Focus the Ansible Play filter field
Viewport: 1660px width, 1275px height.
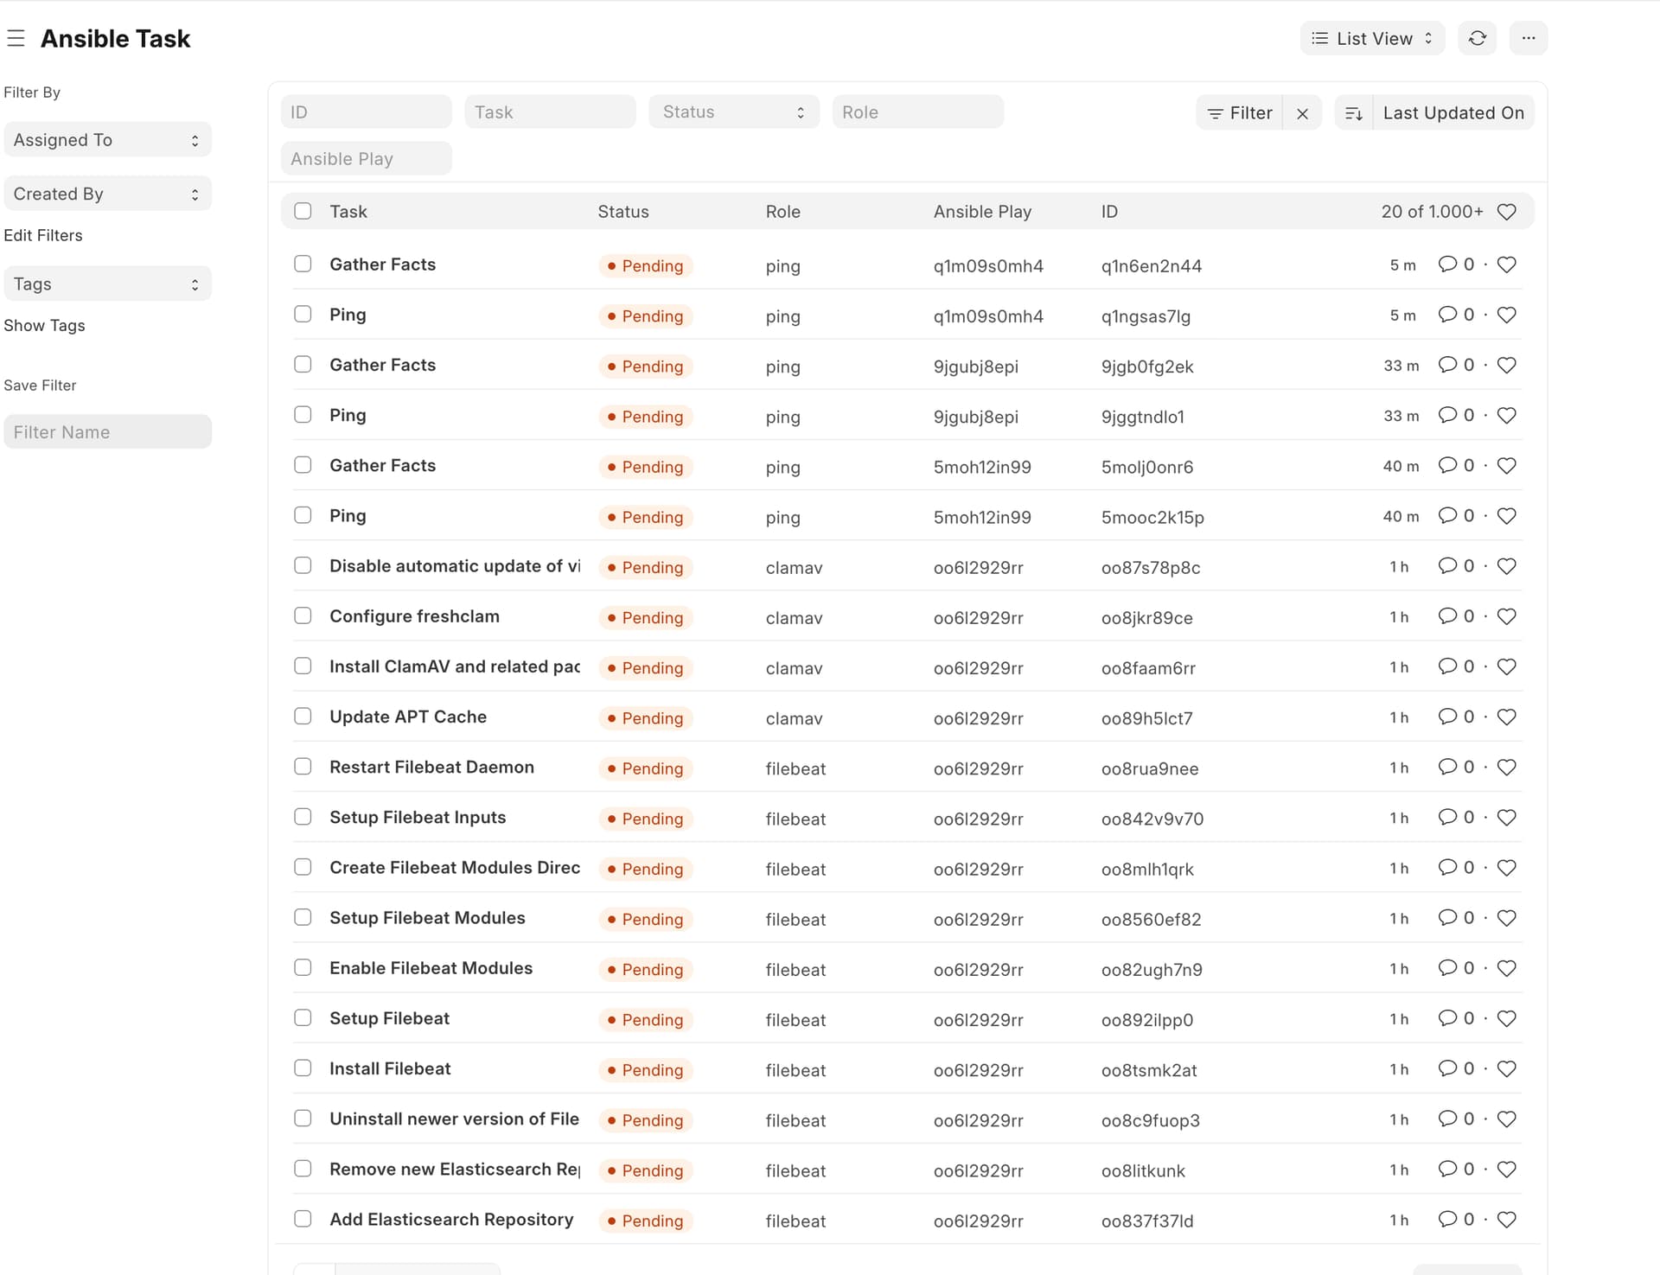click(x=367, y=158)
